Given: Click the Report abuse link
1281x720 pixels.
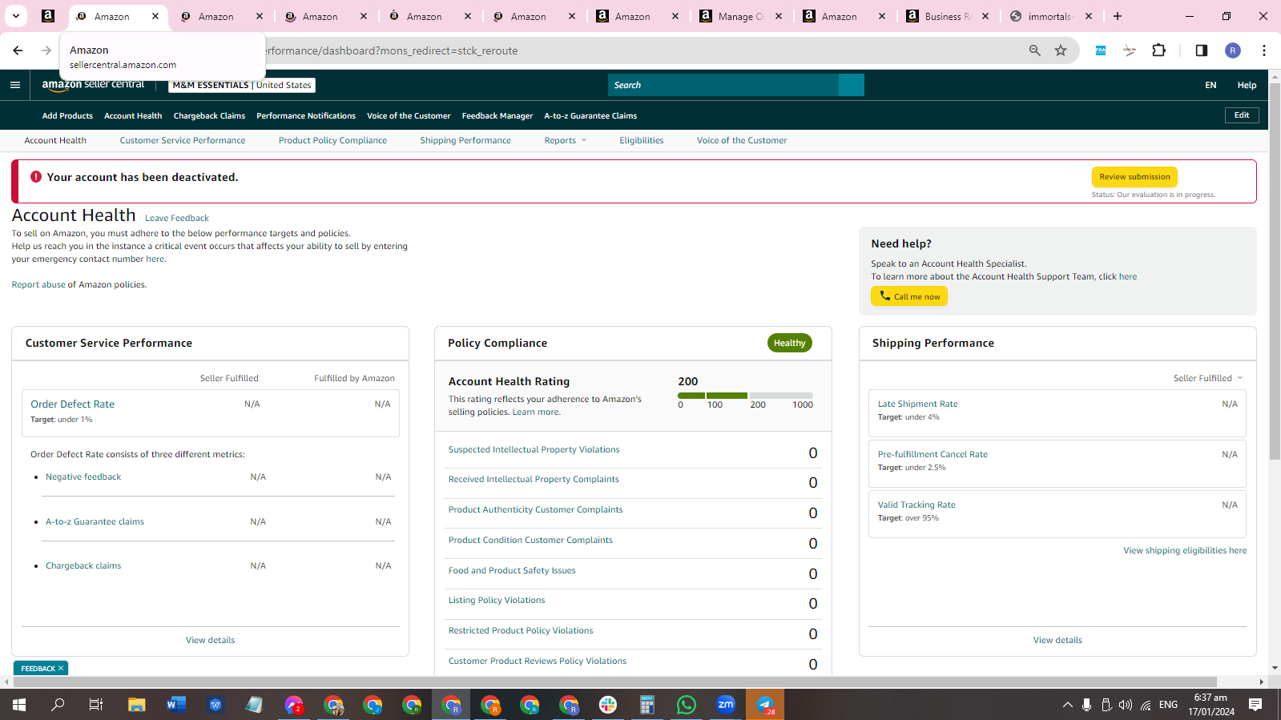Looking at the screenshot, I should (38, 284).
